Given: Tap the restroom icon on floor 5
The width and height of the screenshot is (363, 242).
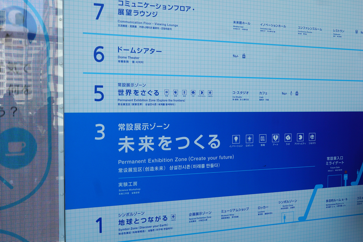Looking at the screenshot, I should (x=284, y=93).
